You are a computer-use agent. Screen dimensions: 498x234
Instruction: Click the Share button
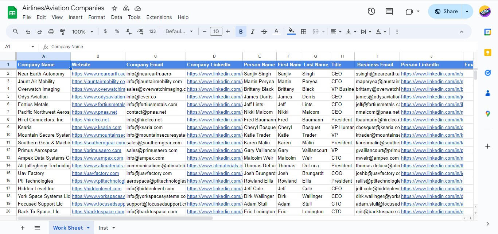coord(445,11)
